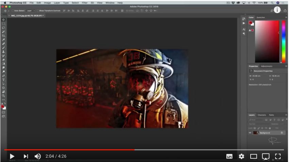The width and height of the screenshot is (289, 162).
Task: Mute the video volume
Action: (38, 156)
